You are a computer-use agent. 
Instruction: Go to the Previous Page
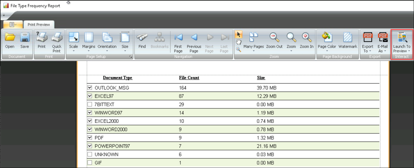point(194,37)
